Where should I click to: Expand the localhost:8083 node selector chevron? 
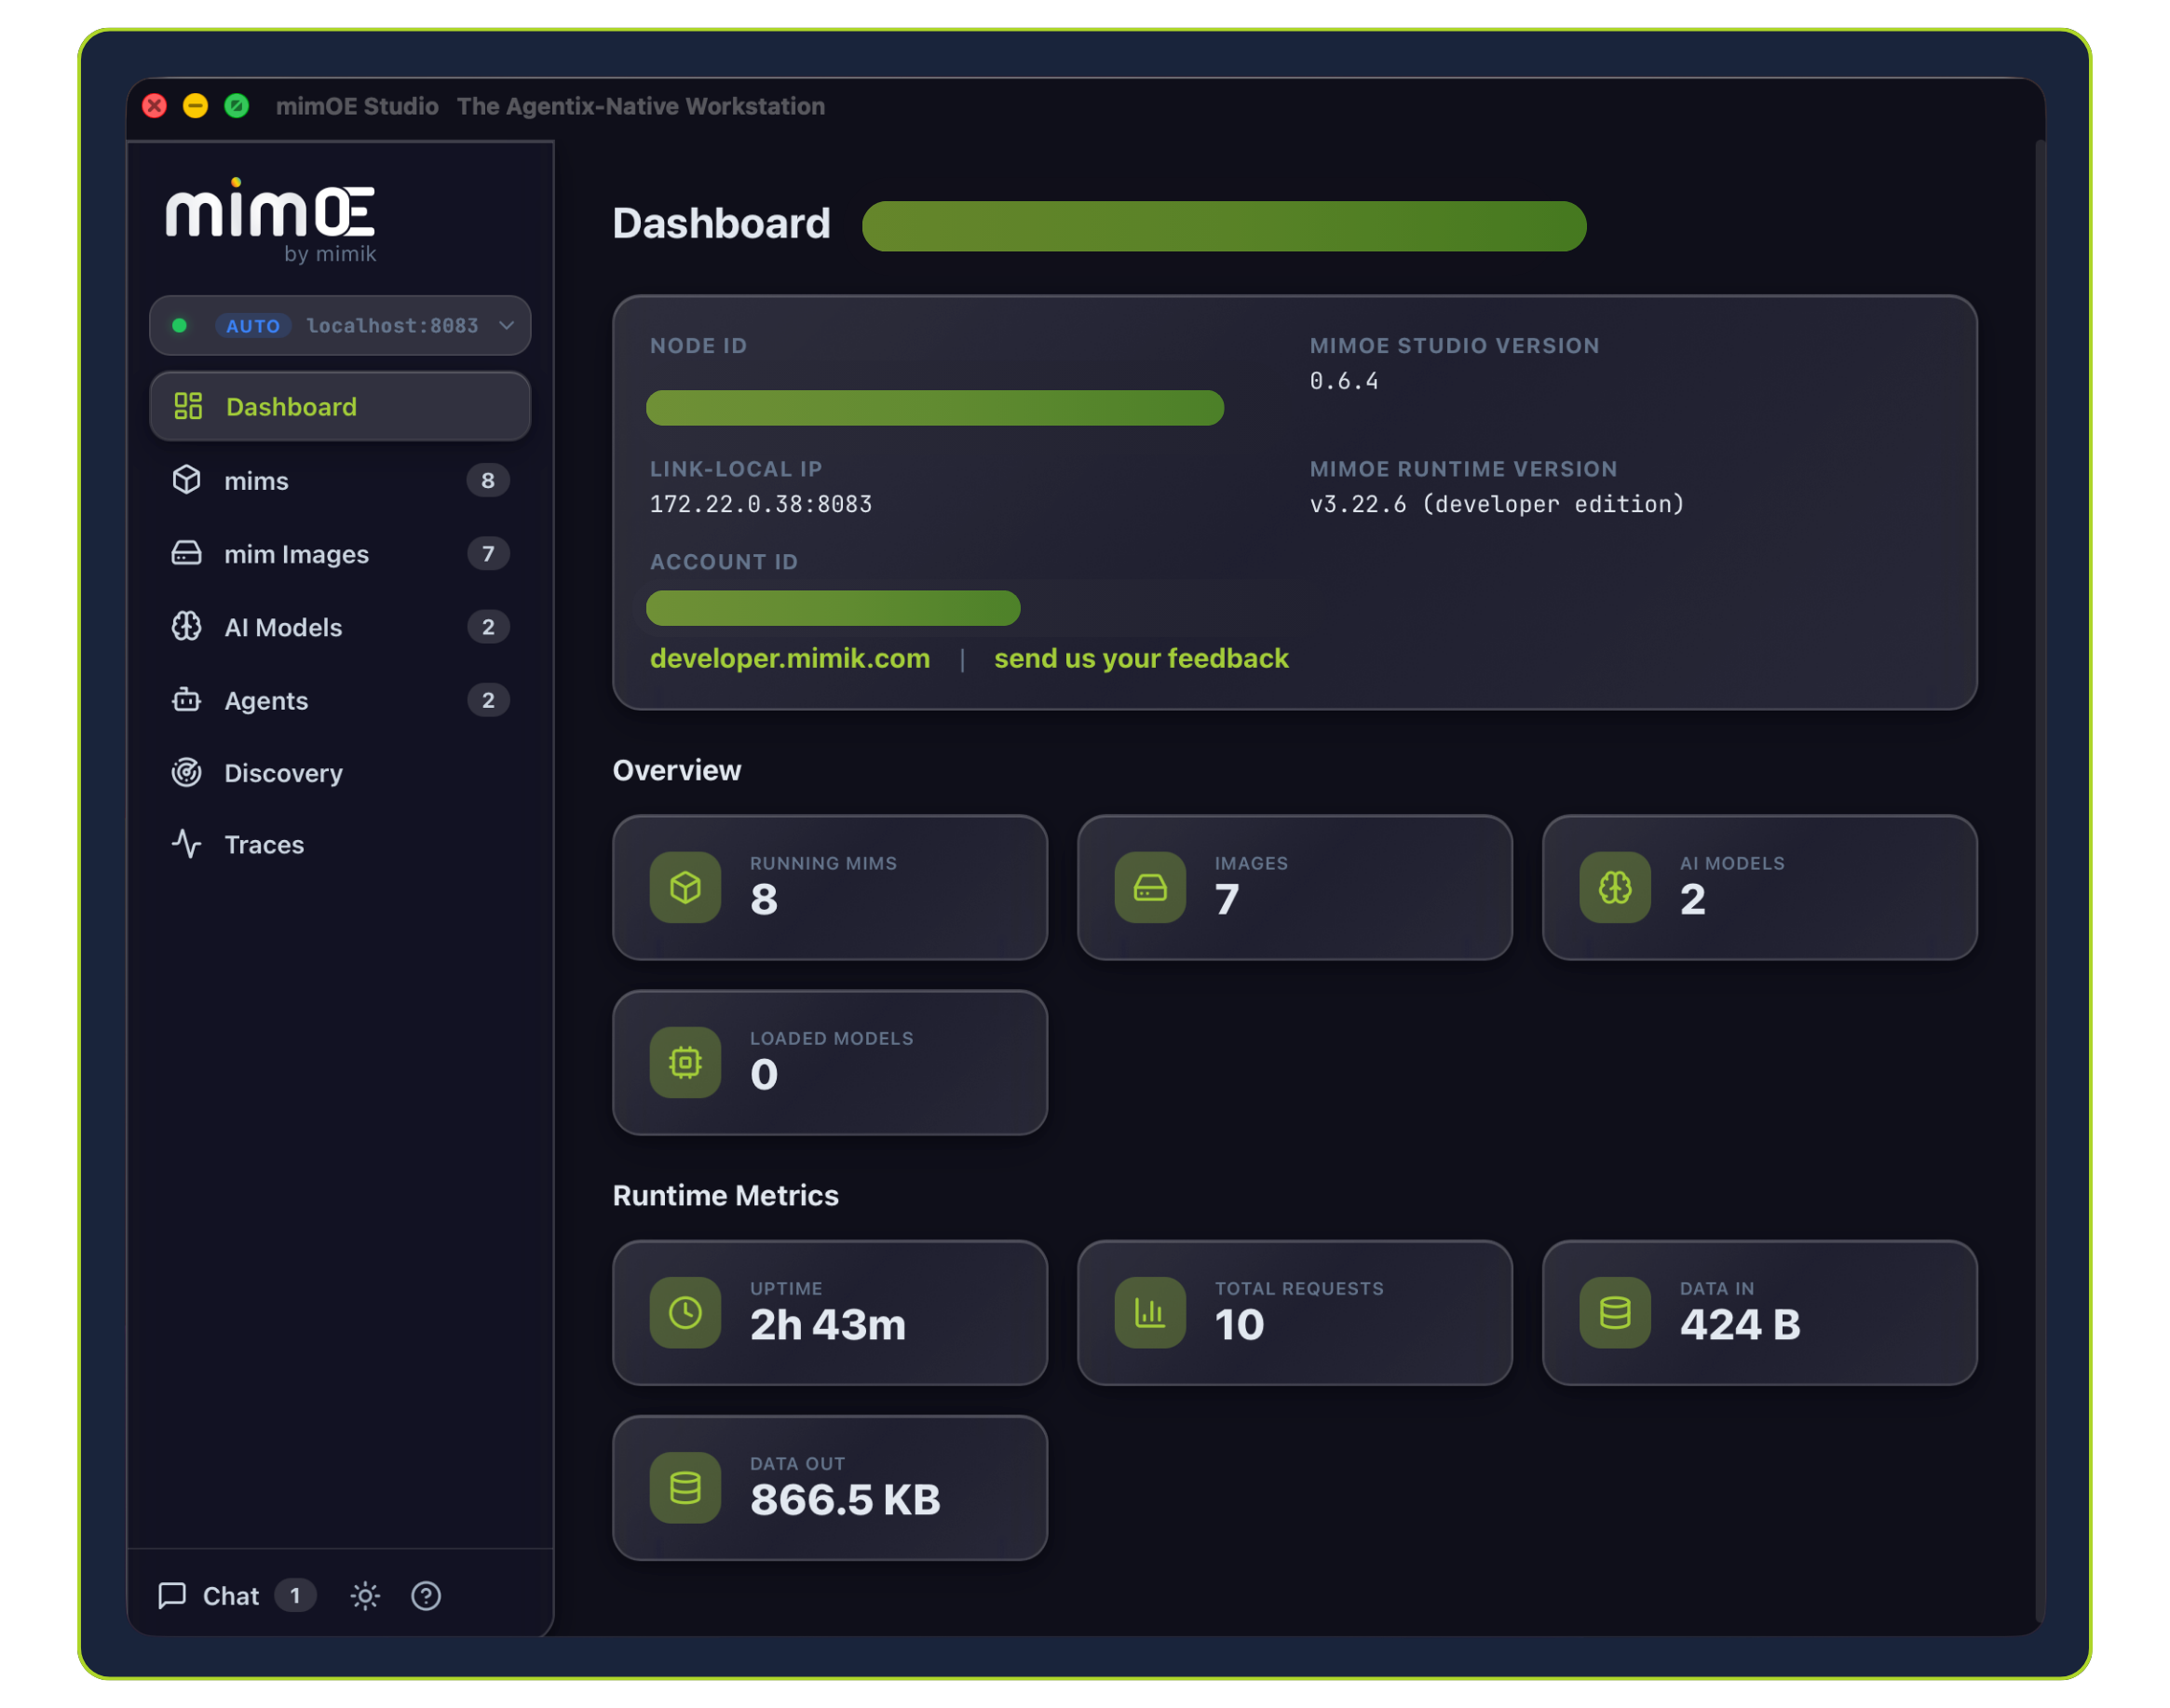[x=506, y=326]
